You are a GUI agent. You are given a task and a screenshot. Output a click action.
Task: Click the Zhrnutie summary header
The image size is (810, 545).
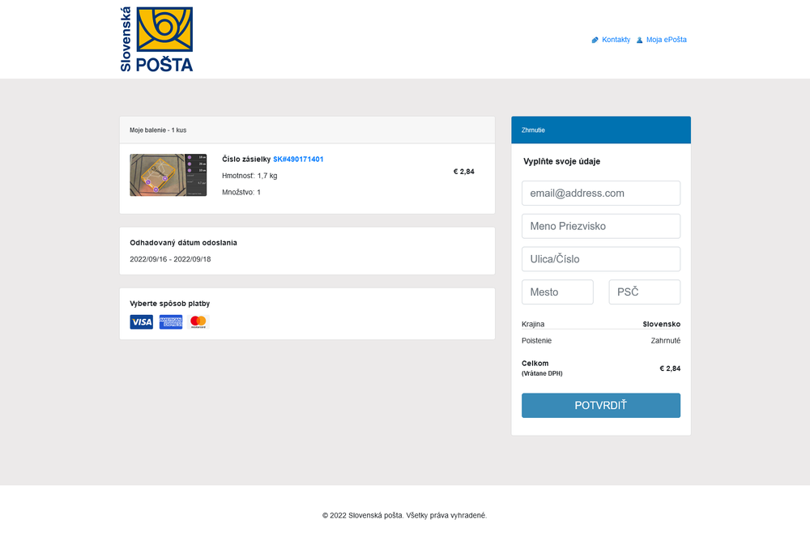pos(600,130)
